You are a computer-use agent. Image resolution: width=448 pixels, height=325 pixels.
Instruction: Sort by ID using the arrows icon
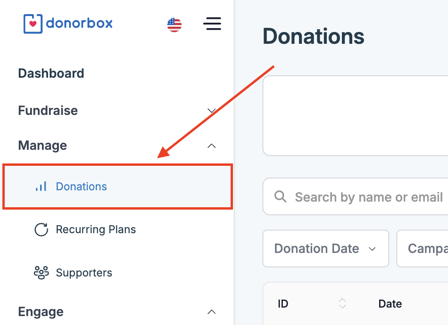click(x=342, y=303)
